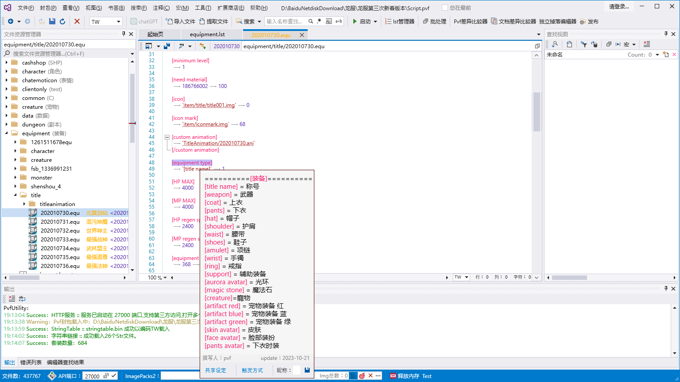Save the tooltip nickname with floppy icon
The height and width of the screenshot is (382, 680).
click(307, 370)
